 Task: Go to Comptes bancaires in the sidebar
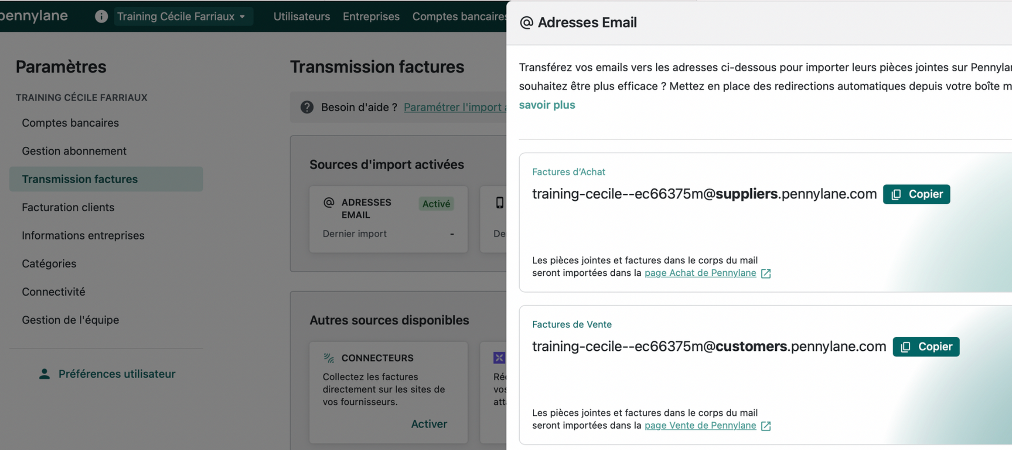point(70,123)
